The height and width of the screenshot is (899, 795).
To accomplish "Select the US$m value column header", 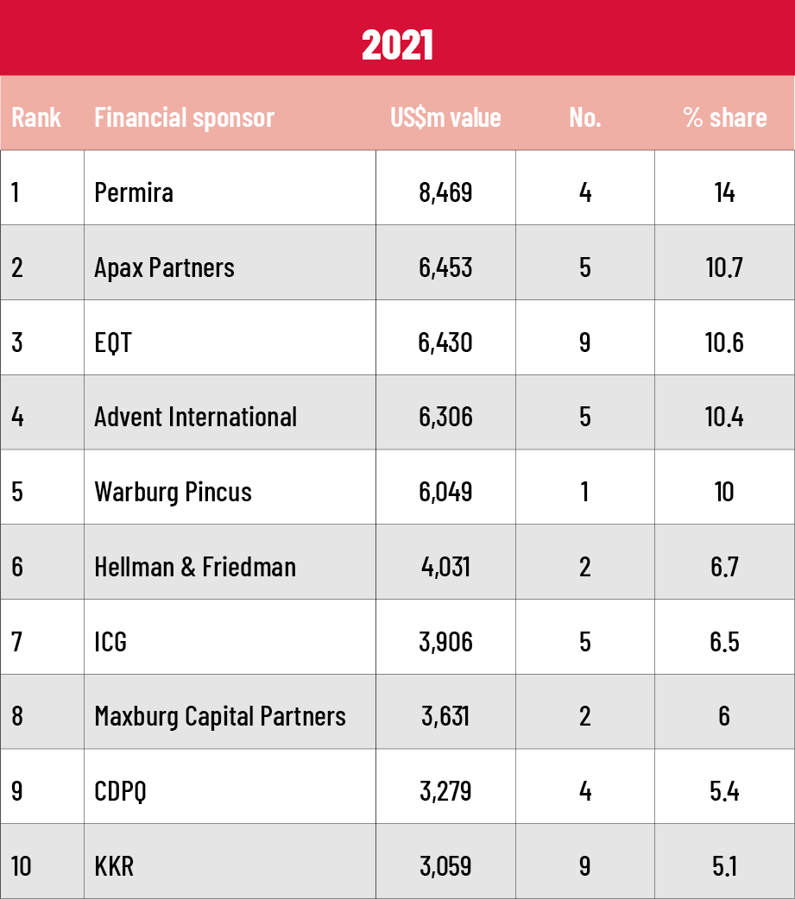I will click(x=445, y=117).
